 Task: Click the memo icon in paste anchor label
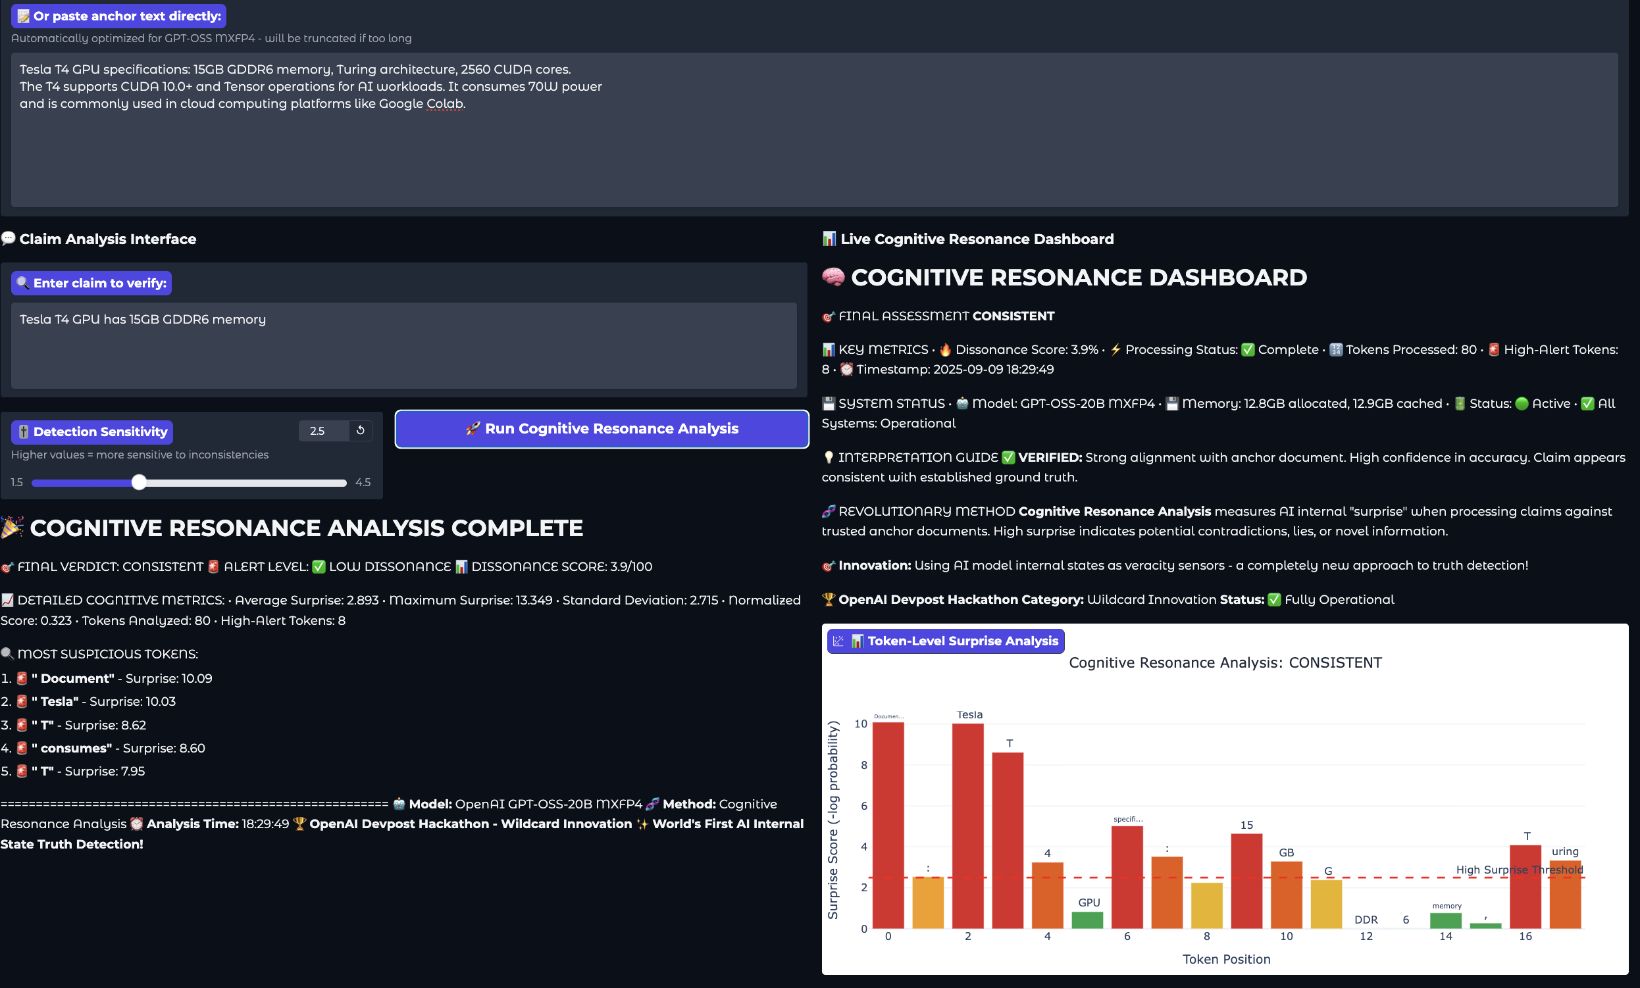point(23,16)
